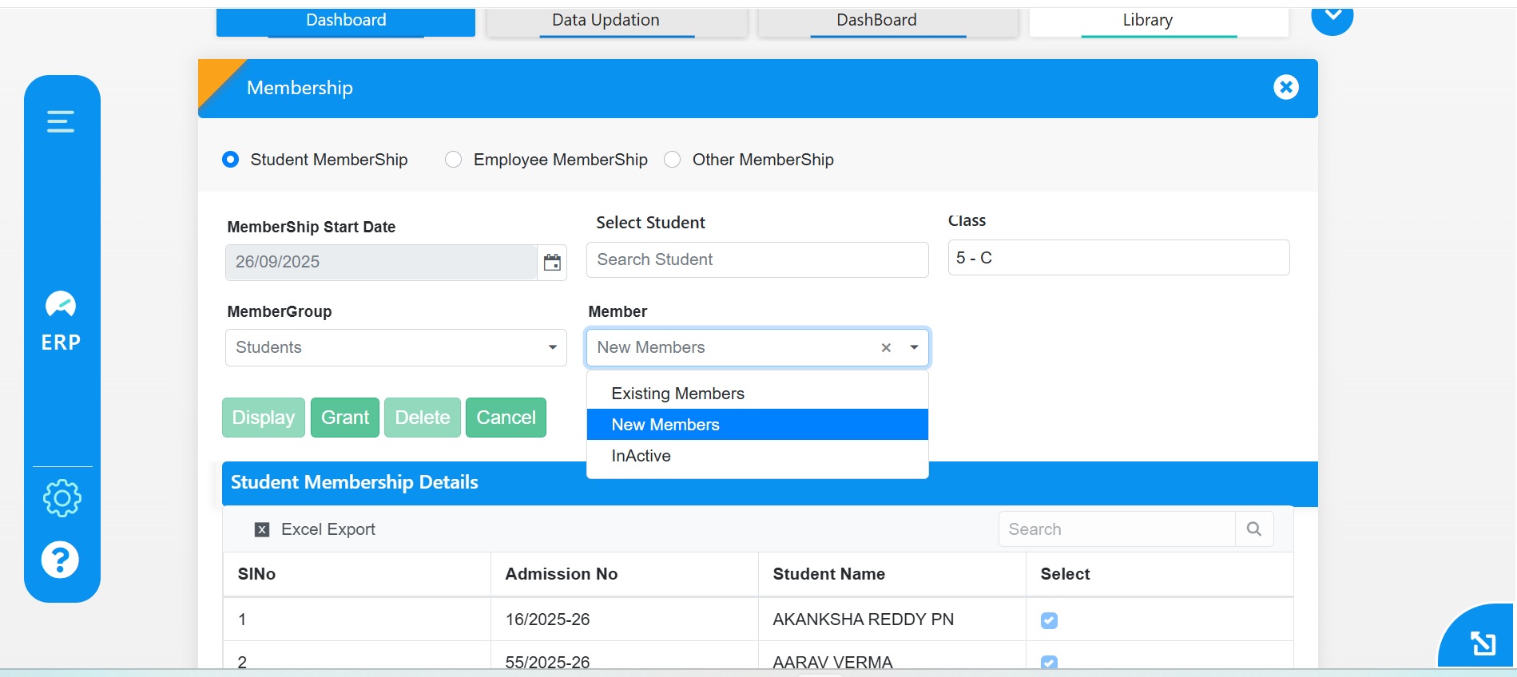Choose Other MemberShip radio option

(673, 160)
